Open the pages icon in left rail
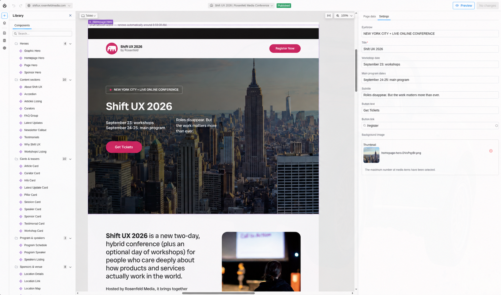Viewport: 501px width, 295px height. point(5,33)
